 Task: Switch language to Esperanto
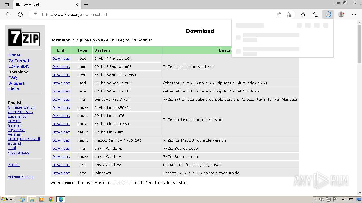click(17, 116)
